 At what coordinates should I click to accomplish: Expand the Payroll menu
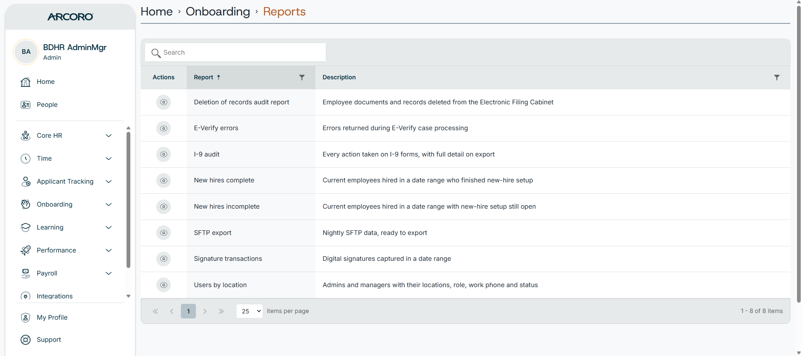(x=109, y=273)
